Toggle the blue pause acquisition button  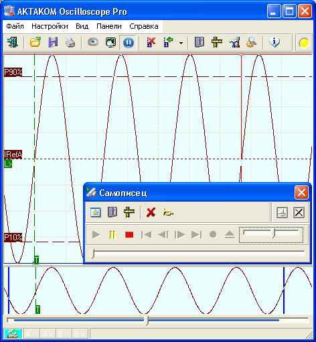tap(129, 42)
